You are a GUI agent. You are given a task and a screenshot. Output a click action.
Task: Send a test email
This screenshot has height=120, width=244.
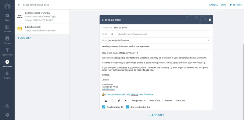tap(181, 101)
